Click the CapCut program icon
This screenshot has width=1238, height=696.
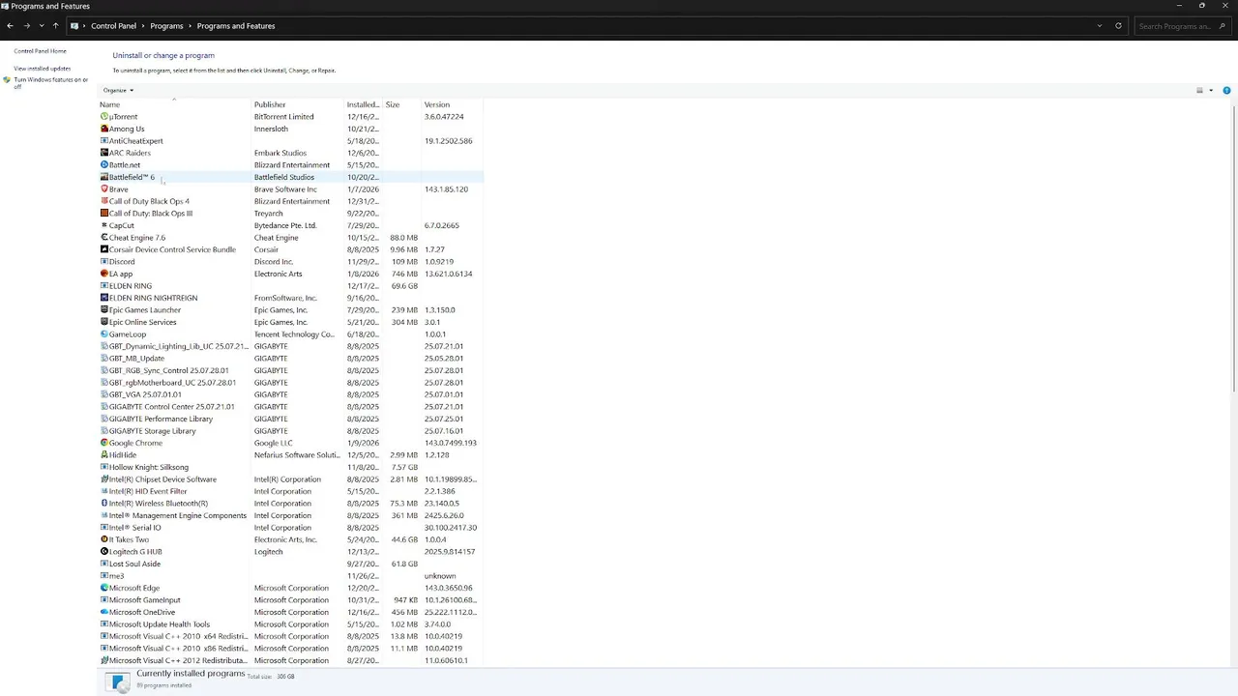(x=104, y=225)
